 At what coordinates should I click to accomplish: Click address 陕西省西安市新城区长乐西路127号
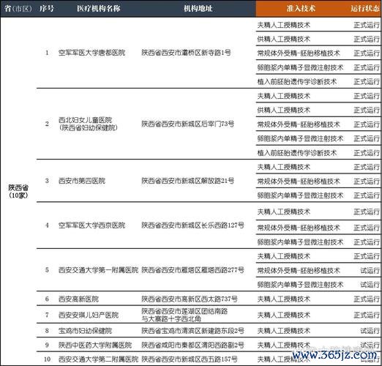(x=192, y=225)
